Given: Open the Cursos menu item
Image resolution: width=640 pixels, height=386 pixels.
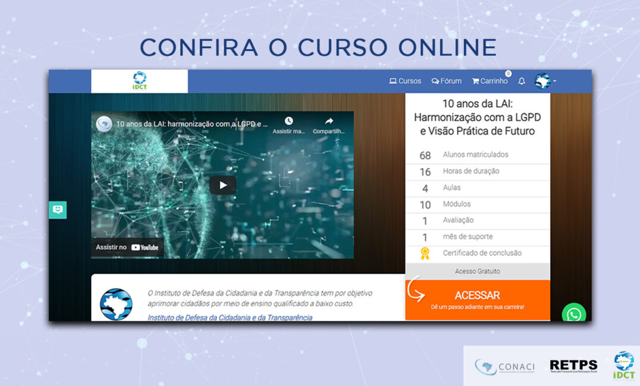Looking at the screenshot, I should point(405,81).
